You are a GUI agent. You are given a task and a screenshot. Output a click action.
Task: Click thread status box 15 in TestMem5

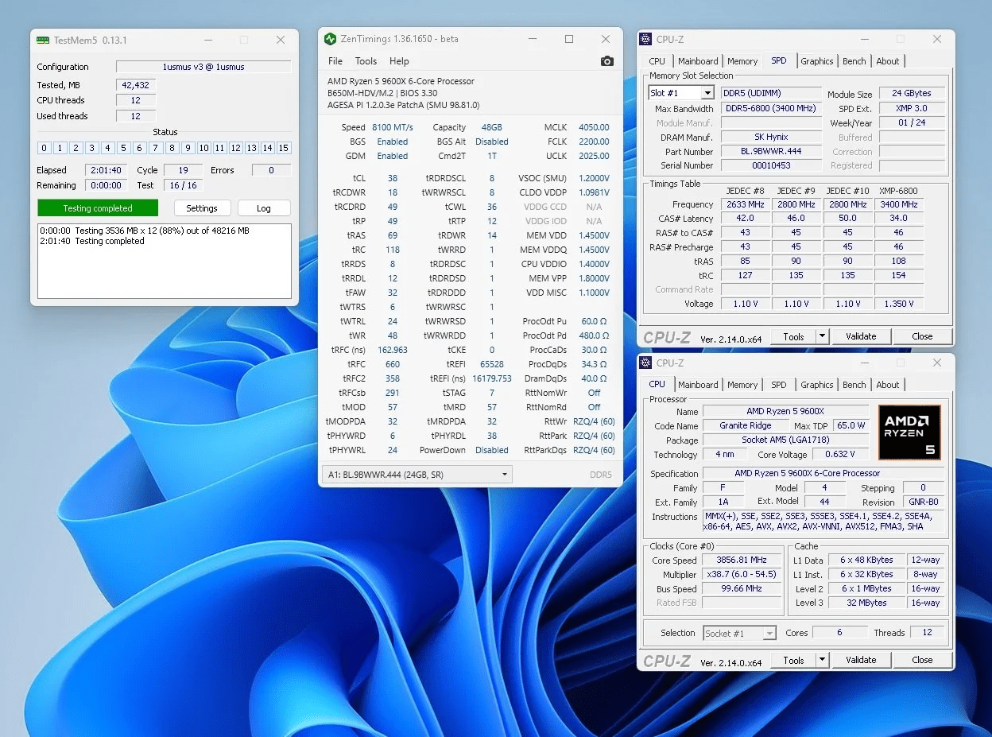[x=284, y=148]
